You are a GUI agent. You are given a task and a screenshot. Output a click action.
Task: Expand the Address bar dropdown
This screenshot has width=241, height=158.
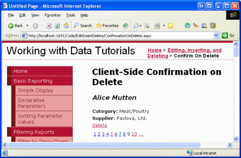tap(216, 35)
